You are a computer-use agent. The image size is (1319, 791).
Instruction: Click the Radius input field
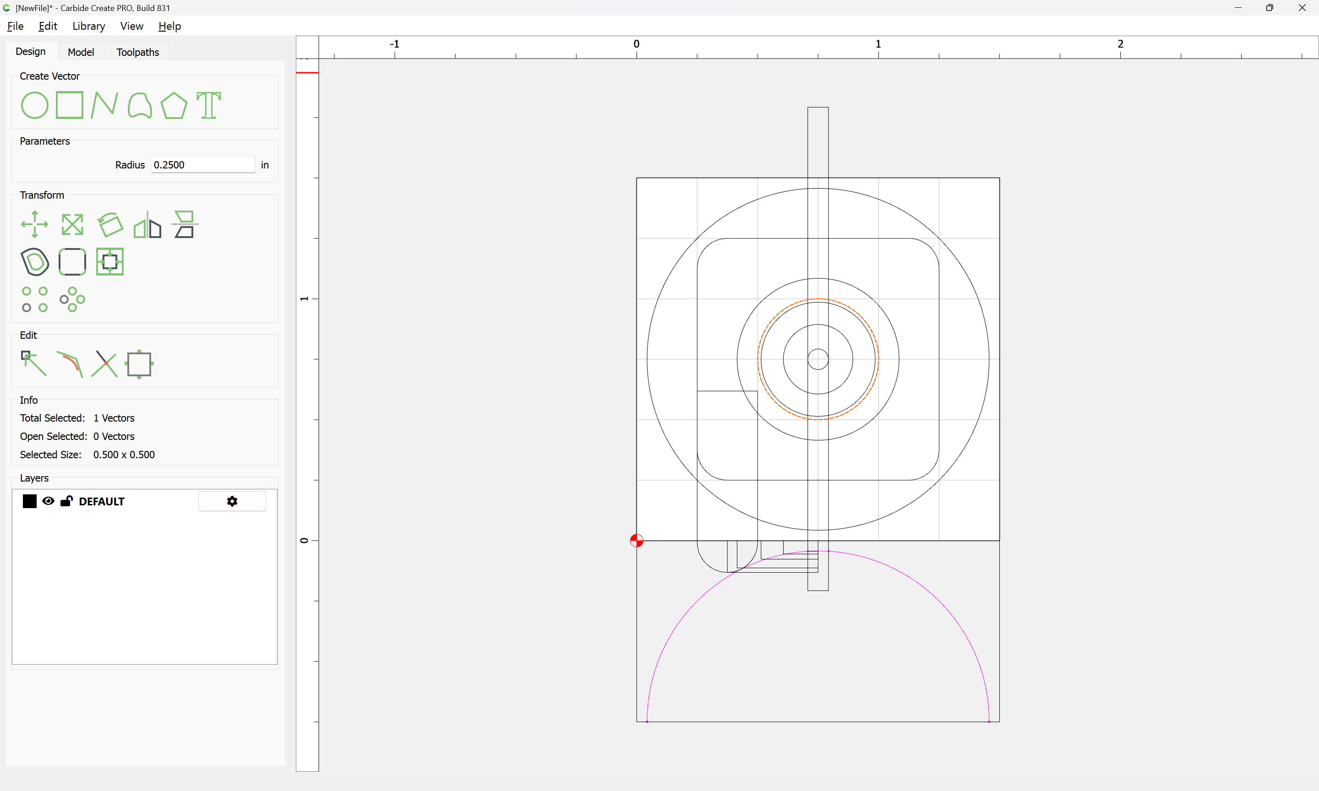click(202, 165)
